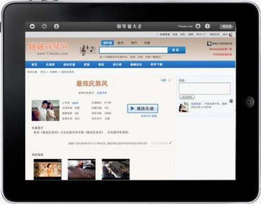Click the app icon next to the download links

[209, 43]
